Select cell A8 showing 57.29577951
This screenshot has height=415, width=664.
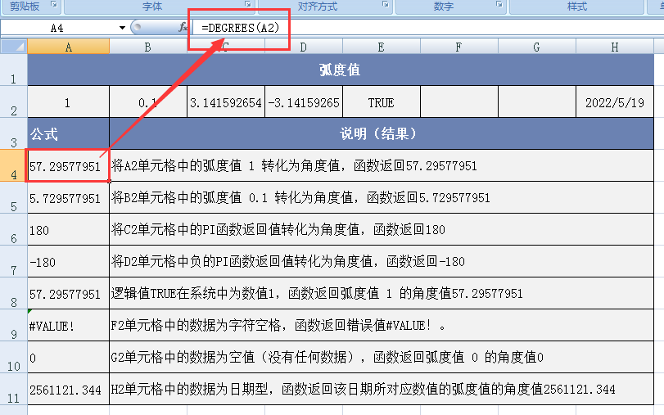click(68, 294)
